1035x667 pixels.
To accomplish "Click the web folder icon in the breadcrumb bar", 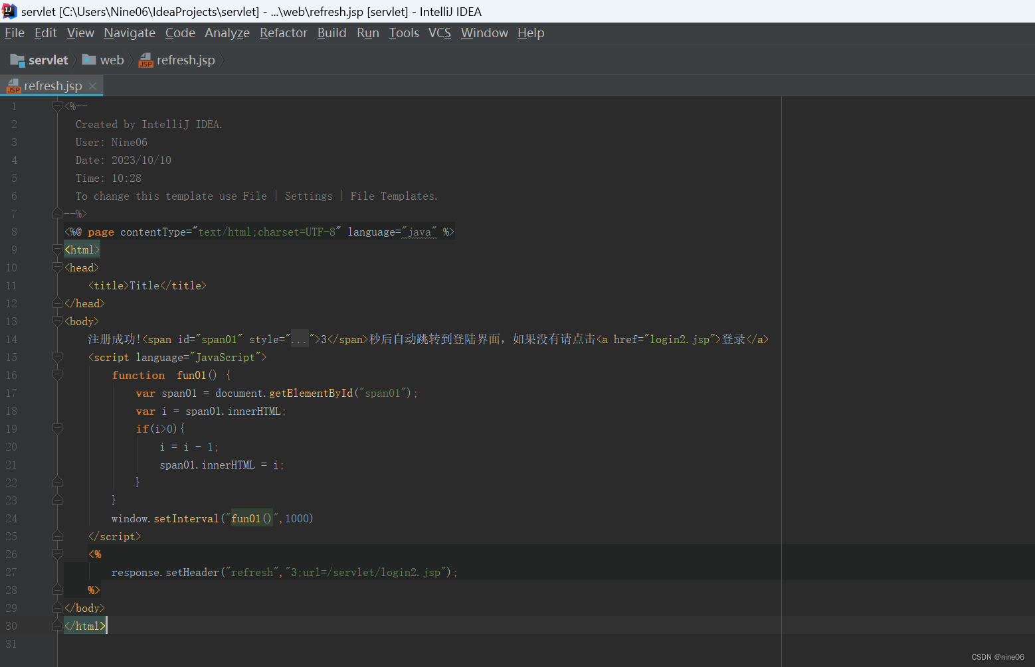I will coord(89,60).
